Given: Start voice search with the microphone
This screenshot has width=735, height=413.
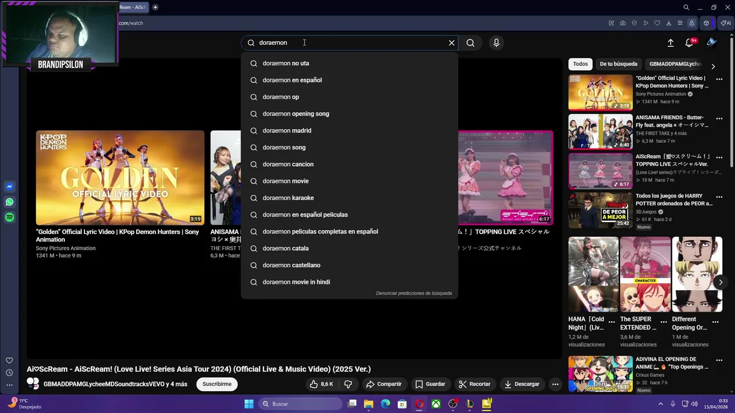Looking at the screenshot, I should coord(496,42).
